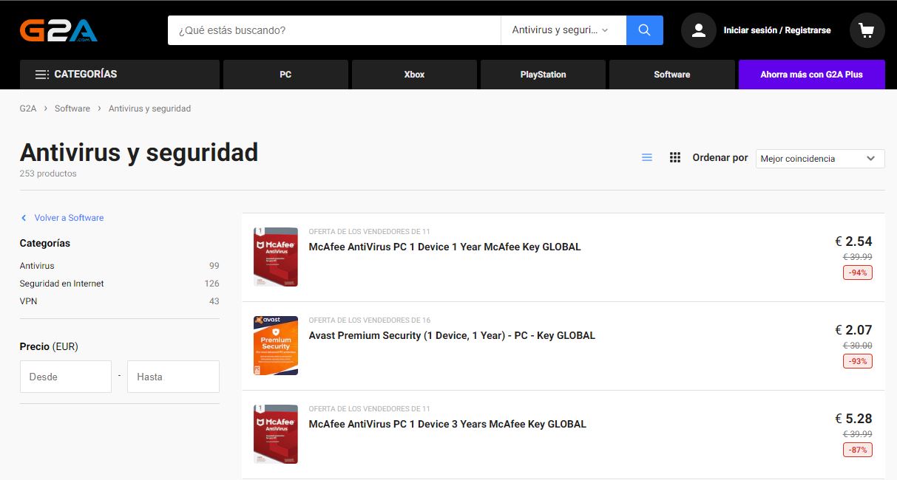Screen dimensions: 897x480
Task: Open the Ordenar por Mejor coincidencia dropdown
Action: click(820, 158)
